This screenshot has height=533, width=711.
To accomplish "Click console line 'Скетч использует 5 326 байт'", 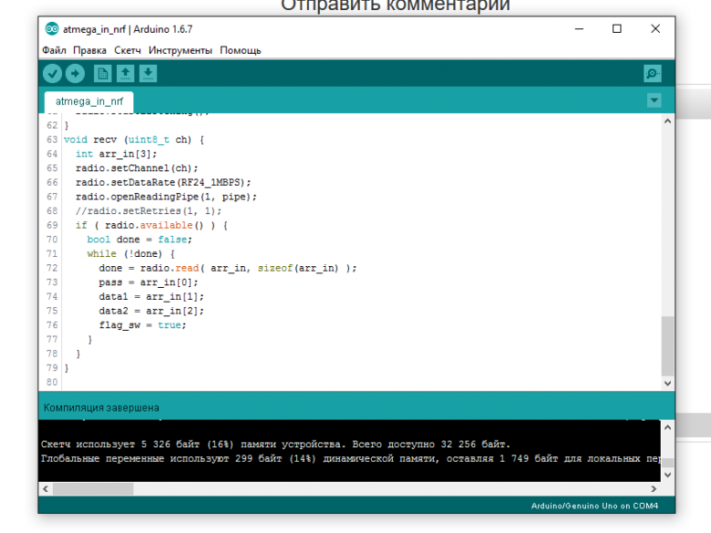I will pos(275,445).
